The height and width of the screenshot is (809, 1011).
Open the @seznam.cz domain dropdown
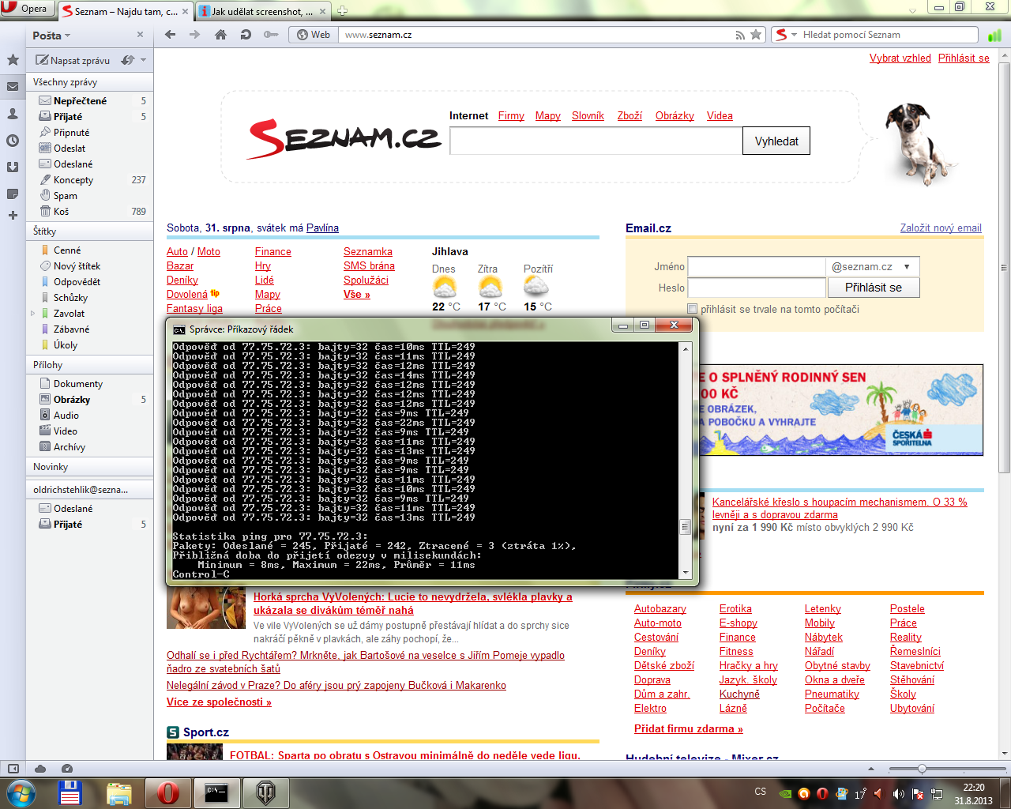(x=906, y=267)
